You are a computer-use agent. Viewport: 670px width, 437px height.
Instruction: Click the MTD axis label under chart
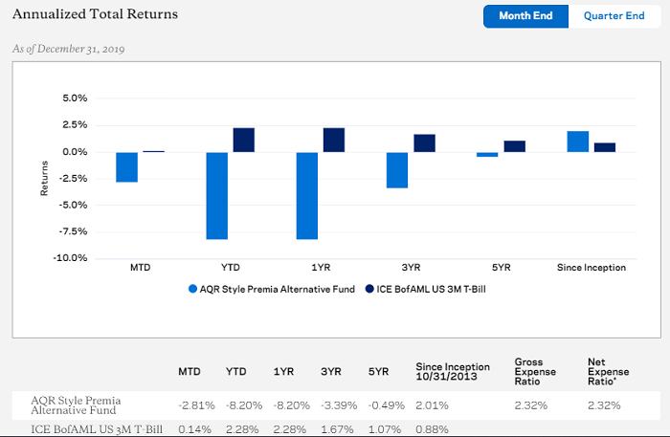[140, 268]
